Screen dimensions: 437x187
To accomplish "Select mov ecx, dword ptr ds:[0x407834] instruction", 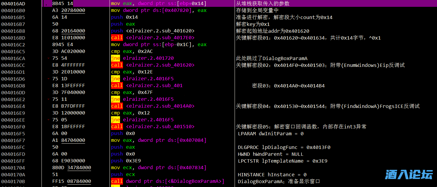I will tap(159, 168).
